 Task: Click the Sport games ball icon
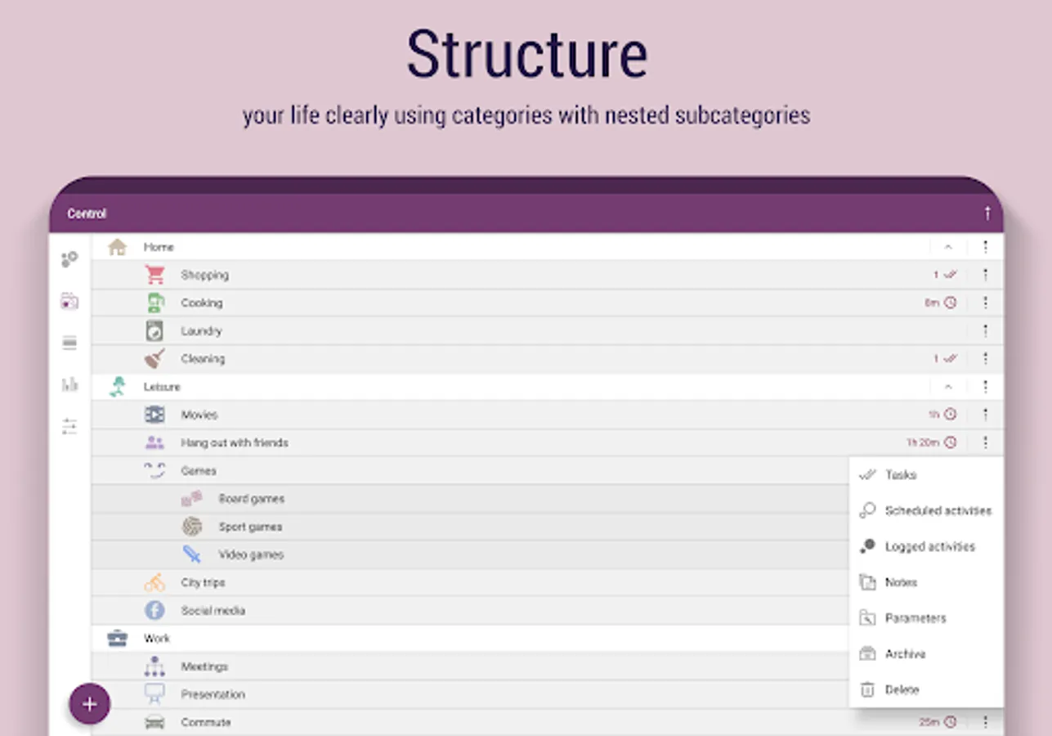(192, 527)
